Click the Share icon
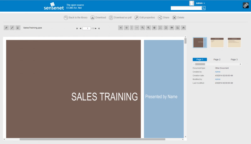251x144 pixels. [160, 18]
